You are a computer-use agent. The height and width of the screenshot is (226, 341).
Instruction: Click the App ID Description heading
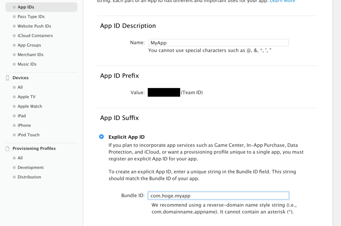coord(128,26)
